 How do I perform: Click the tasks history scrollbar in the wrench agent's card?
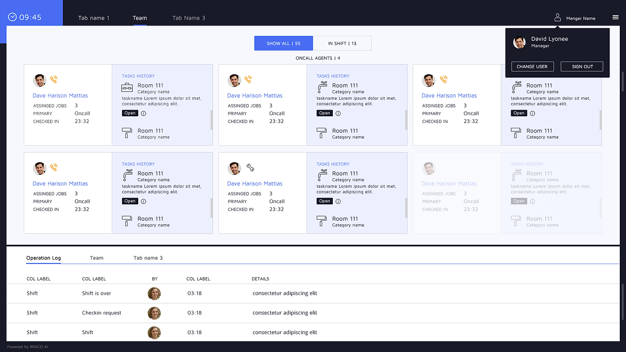[x=406, y=208]
